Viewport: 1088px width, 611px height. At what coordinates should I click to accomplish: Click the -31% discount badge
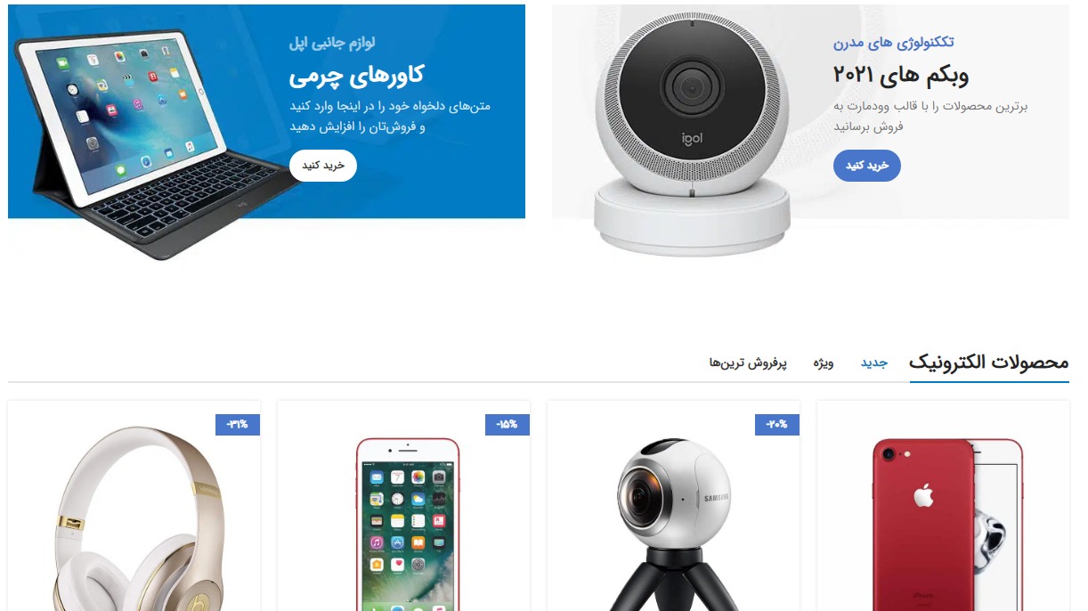click(238, 425)
